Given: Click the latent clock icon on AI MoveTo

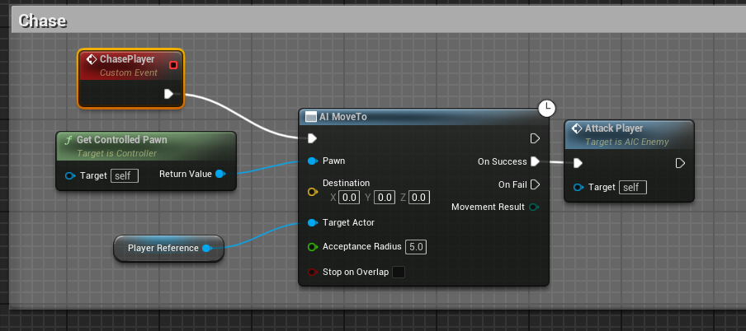Looking at the screenshot, I should pyautogui.click(x=547, y=109).
